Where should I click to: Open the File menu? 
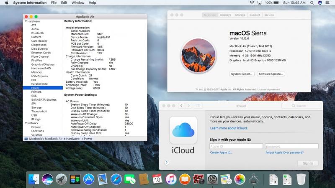[54, 3]
